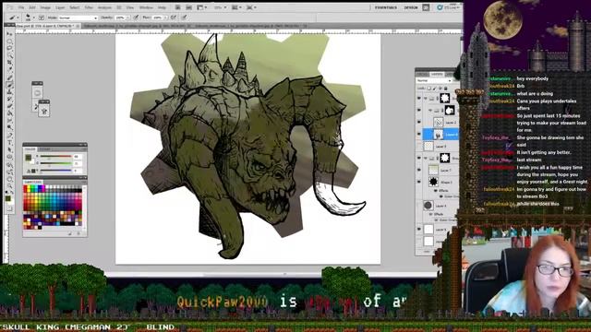
Task: Open the Layer menu
Action: tap(60, 7)
